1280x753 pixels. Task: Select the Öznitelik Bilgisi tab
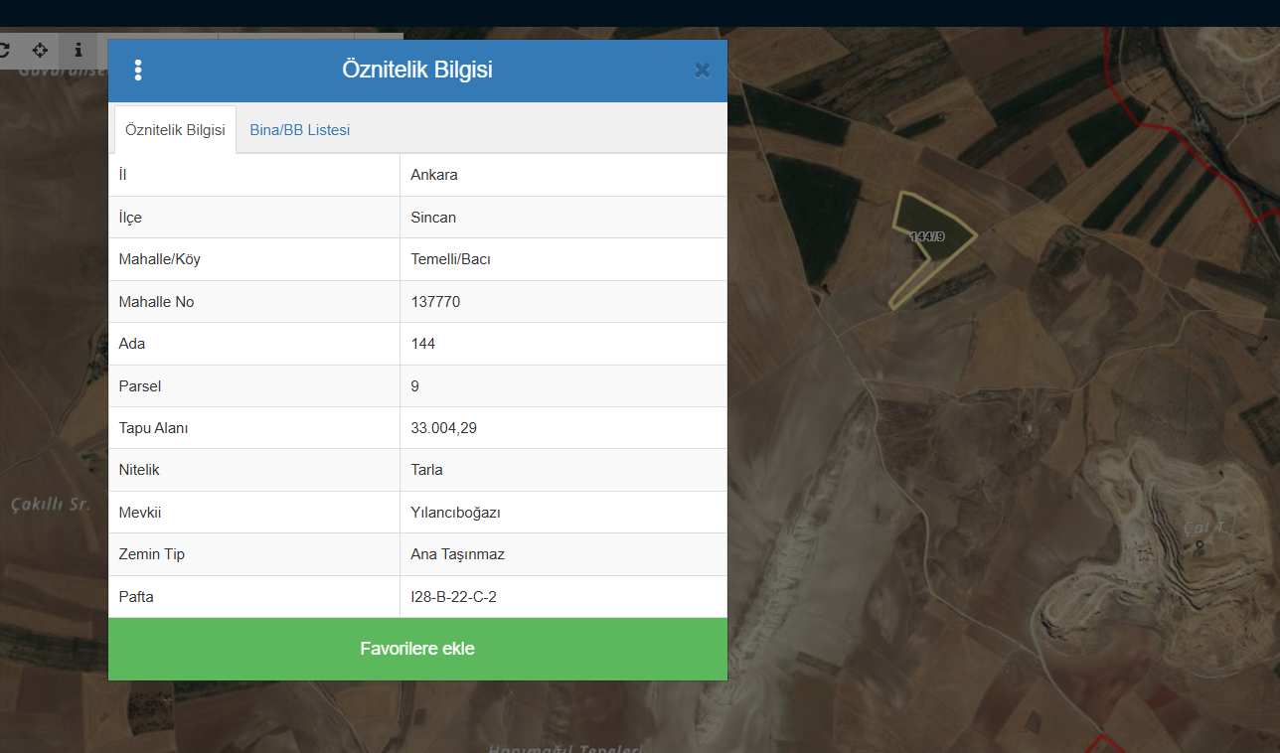click(x=175, y=130)
